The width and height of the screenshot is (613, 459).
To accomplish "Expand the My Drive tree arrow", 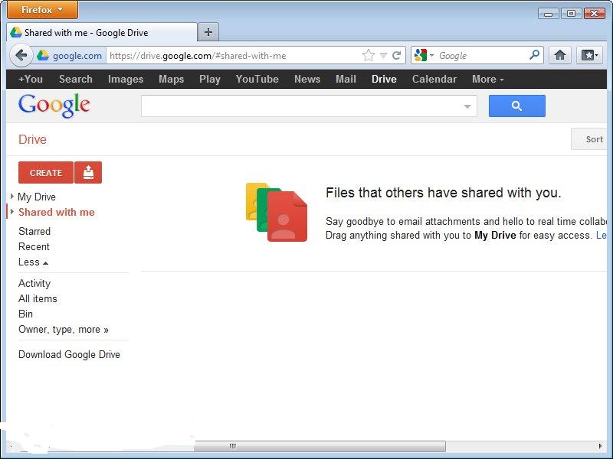I will (x=12, y=196).
